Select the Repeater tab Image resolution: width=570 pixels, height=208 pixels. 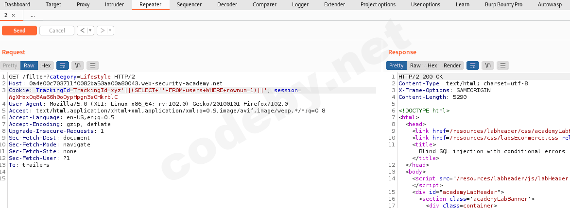(x=151, y=5)
